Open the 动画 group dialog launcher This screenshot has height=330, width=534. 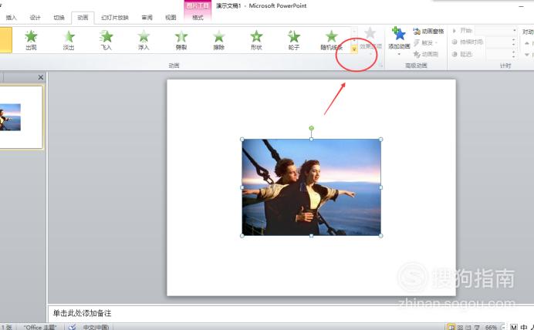click(x=381, y=66)
